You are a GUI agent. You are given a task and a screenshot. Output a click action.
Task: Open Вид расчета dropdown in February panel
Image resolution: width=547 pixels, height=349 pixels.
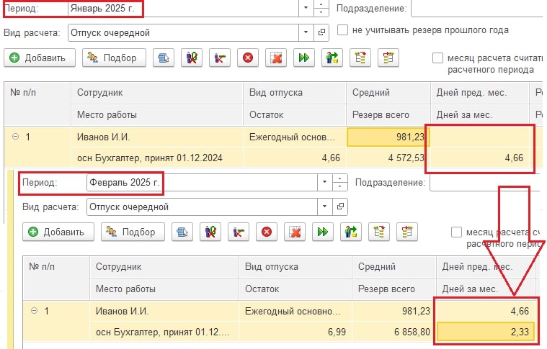pos(325,207)
